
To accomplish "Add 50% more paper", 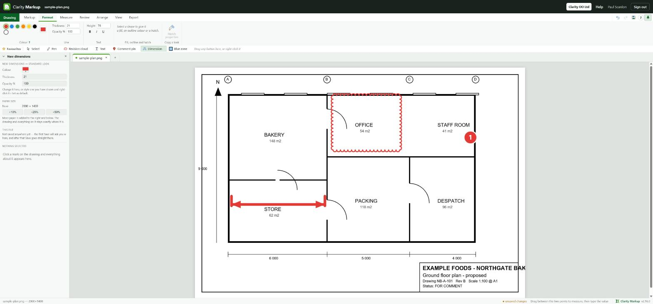I will click(56, 112).
